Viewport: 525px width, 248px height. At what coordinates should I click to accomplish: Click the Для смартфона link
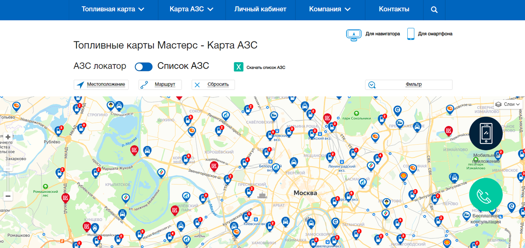click(x=435, y=34)
